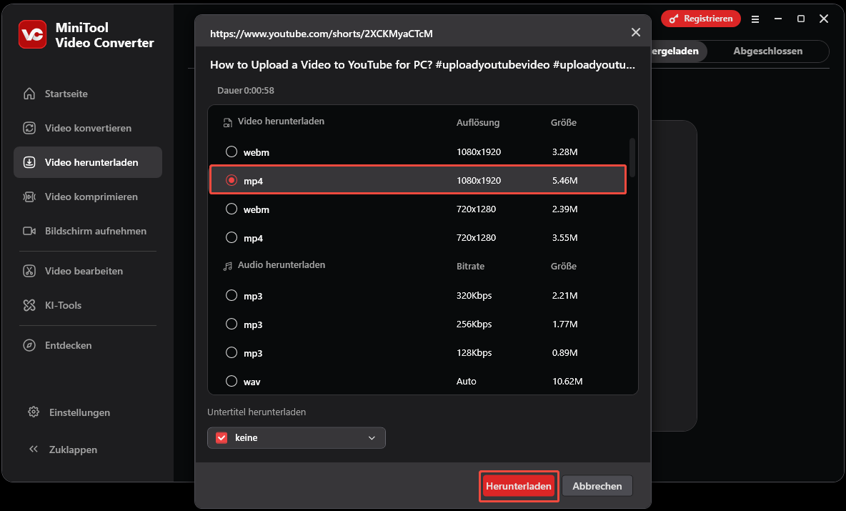Click the video title text in dialog

point(422,65)
